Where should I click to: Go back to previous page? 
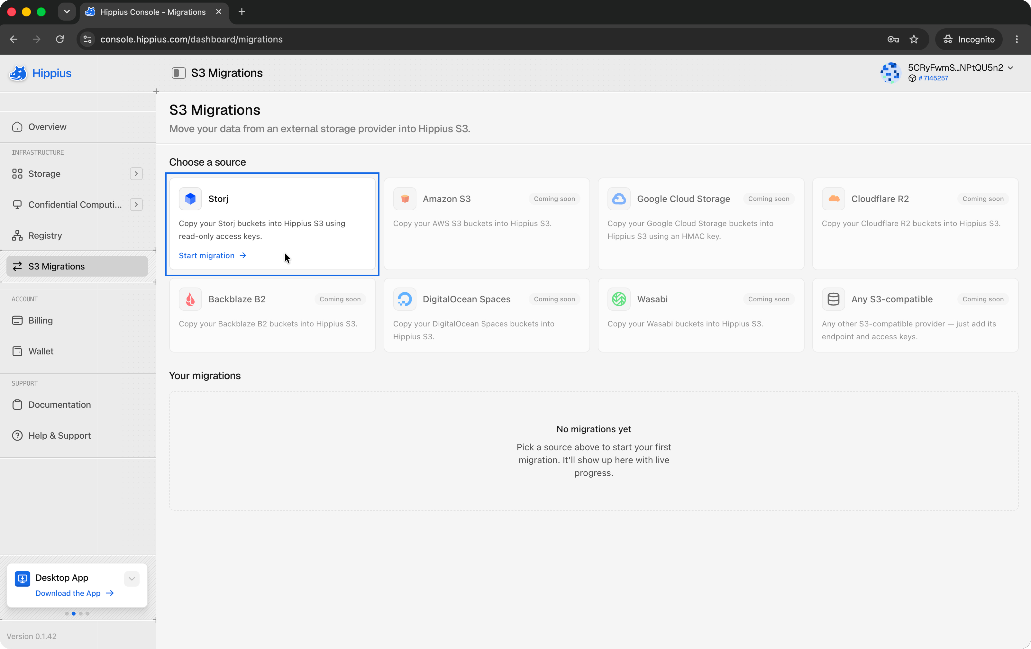click(x=14, y=39)
